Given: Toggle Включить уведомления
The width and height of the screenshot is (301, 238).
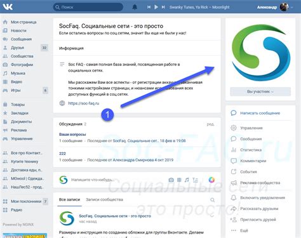Looking at the screenshot, I should 262,198.
